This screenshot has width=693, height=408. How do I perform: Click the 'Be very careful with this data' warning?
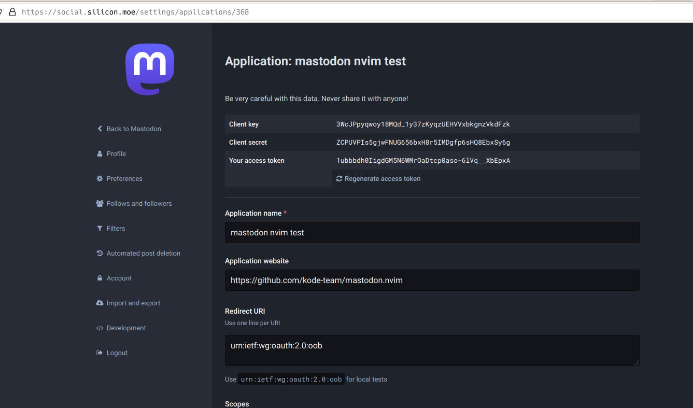pos(316,99)
